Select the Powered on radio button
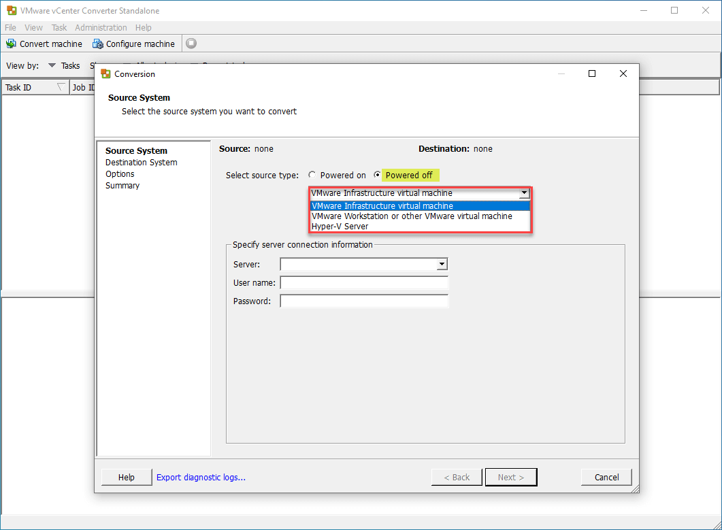The width and height of the screenshot is (722, 530). 312,175
